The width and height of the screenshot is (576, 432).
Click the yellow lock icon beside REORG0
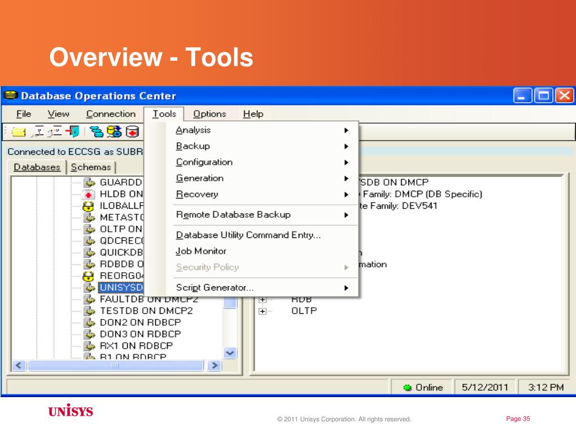(88, 276)
